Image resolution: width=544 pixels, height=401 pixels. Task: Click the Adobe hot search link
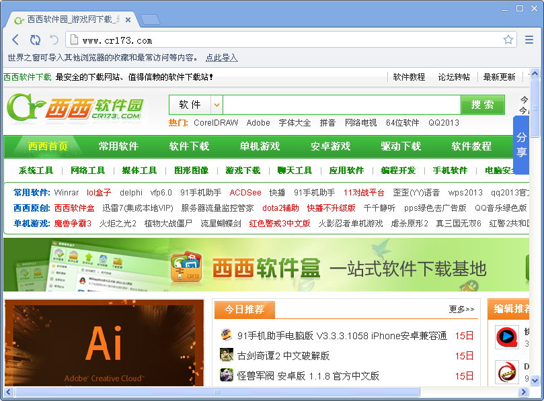point(258,123)
